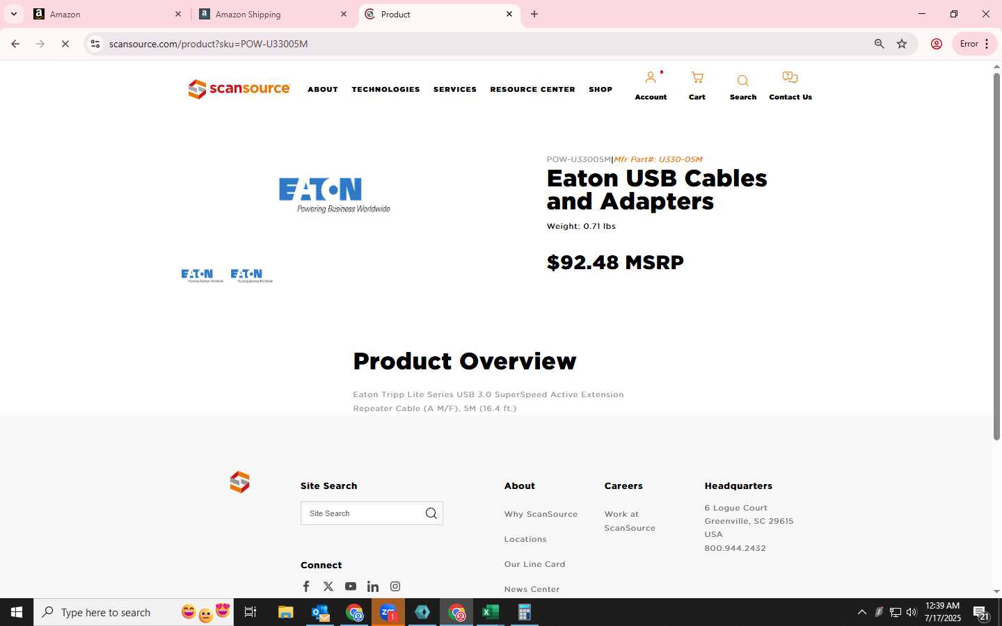The width and height of the screenshot is (1002, 626).
Task: Go back in browser history
Action: tap(15, 44)
